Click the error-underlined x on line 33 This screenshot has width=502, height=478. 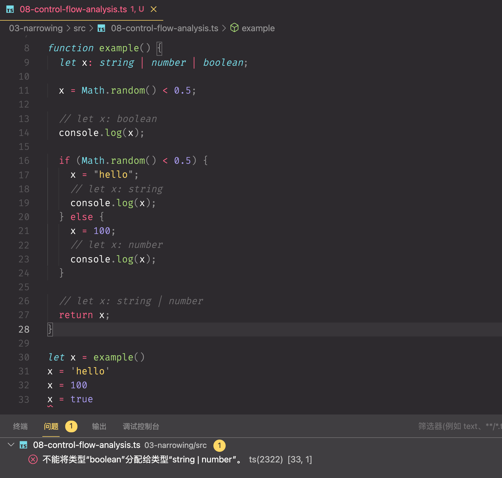click(x=50, y=399)
